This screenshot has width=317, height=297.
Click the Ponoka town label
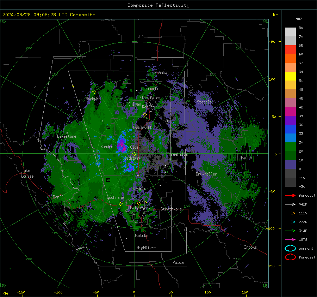click(x=161, y=73)
